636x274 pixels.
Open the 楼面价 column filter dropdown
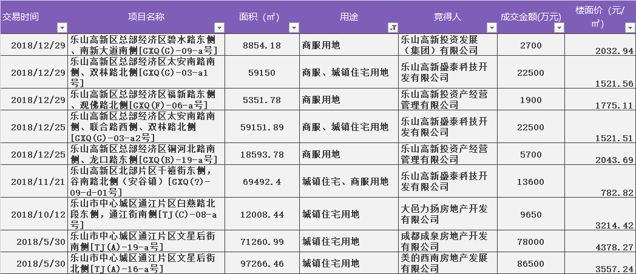[x=630, y=27]
